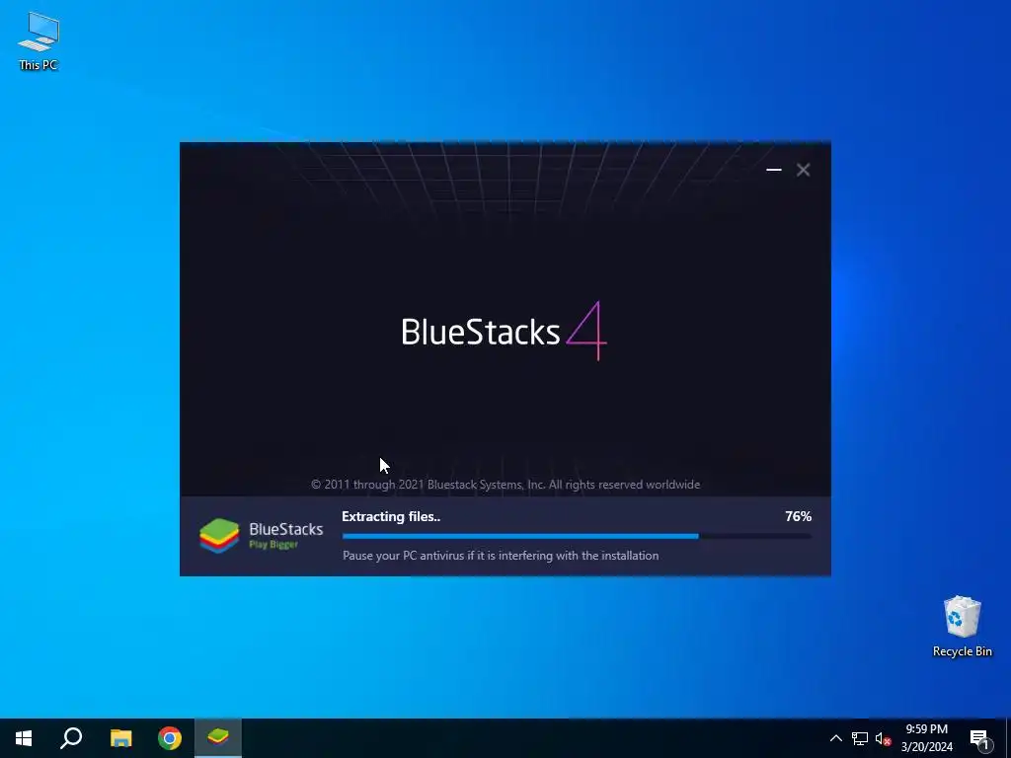Open File Explorer from taskbar
Viewport: 1011px width, 758px height.
(x=120, y=738)
